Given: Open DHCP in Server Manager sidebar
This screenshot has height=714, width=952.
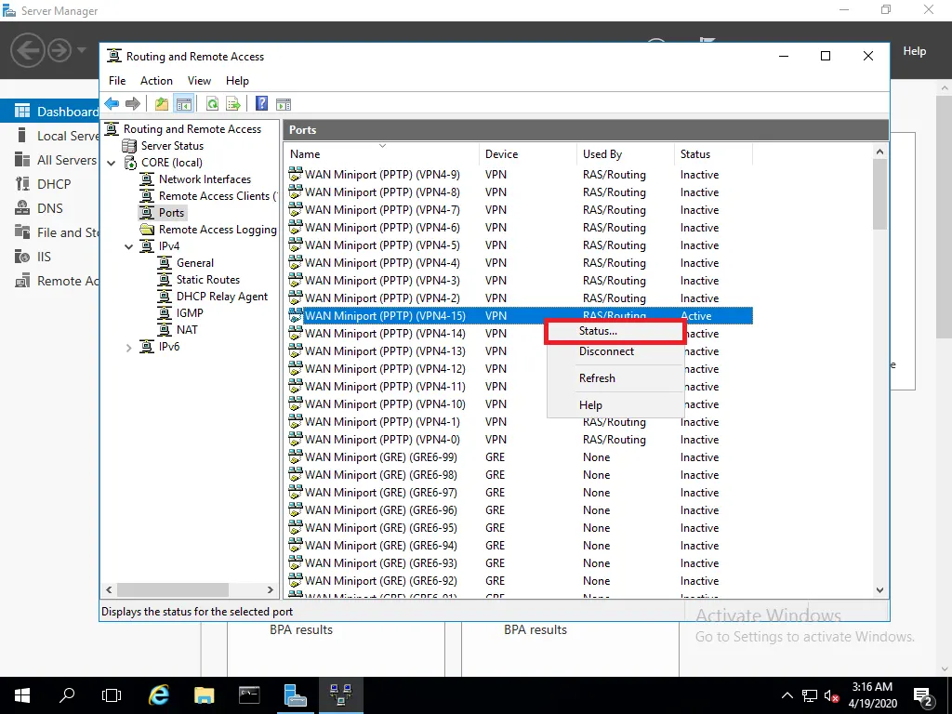Looking at the screenshot, I should pyautogui.click(x=53, y=184).
